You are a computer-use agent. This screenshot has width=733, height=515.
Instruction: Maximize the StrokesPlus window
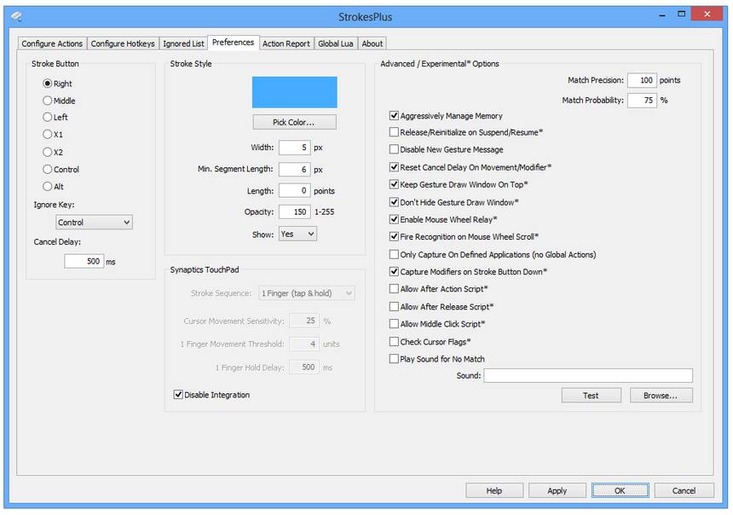click(x=682, y=14)
